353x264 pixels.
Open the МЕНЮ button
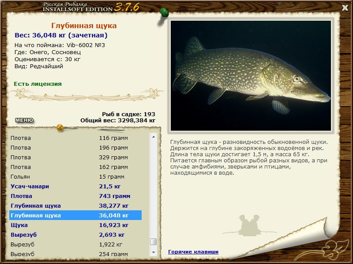24,120
